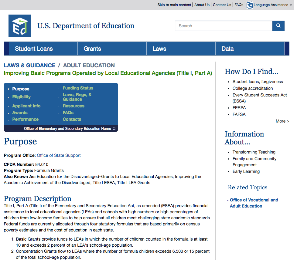
Task: Click the How Do I Find... heading
Action: [251, 72]
